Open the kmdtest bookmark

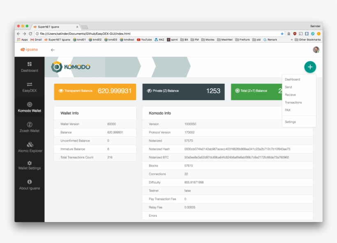click(127, 40)
